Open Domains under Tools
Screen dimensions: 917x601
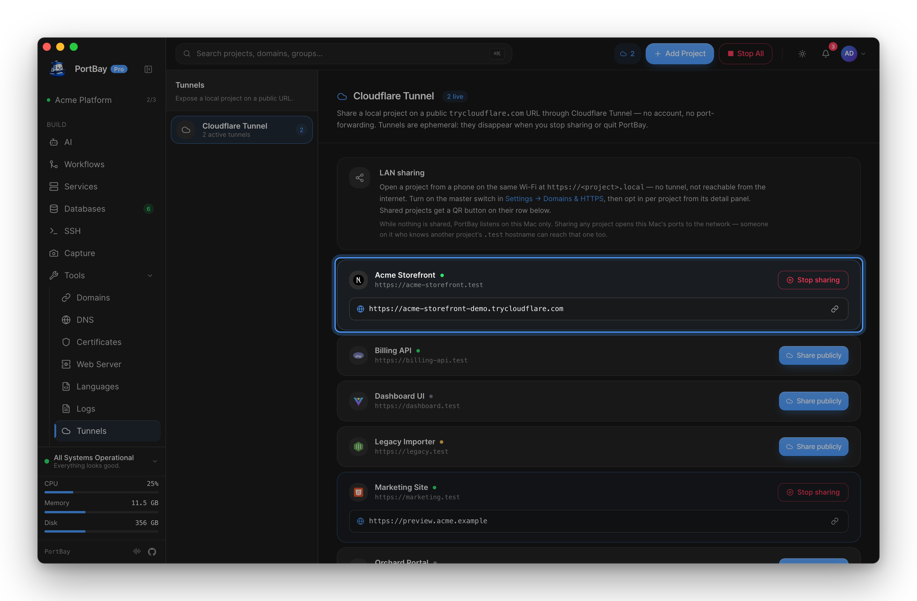[108, 298]
